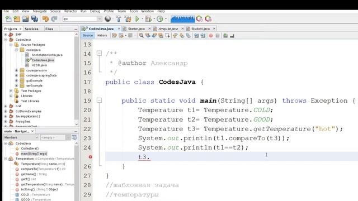Run the project with green play icon
358x201 pixels.
point(137,19)
